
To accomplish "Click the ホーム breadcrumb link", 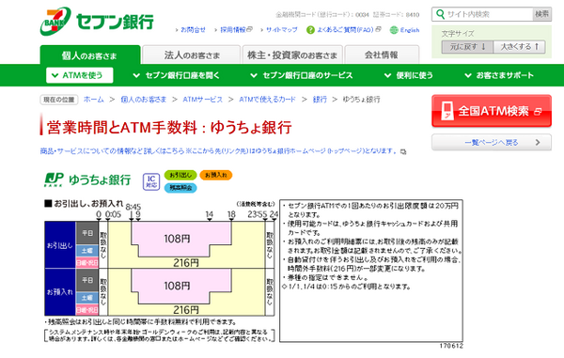I will coord(93,100).
